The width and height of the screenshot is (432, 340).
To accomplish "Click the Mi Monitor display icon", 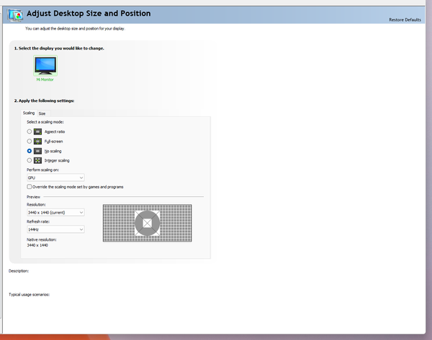I will pyautogui.click(x=45, y=66).
